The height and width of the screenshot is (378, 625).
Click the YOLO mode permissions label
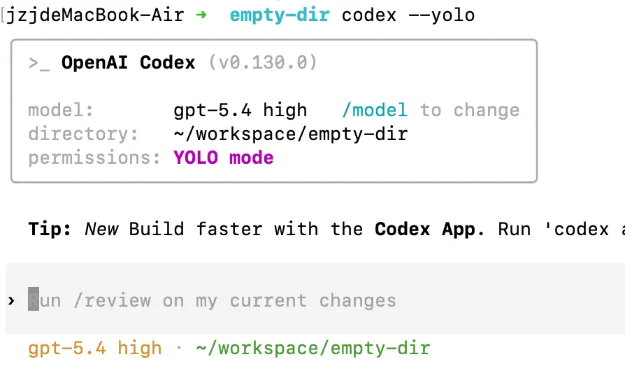tap(224, 157)
